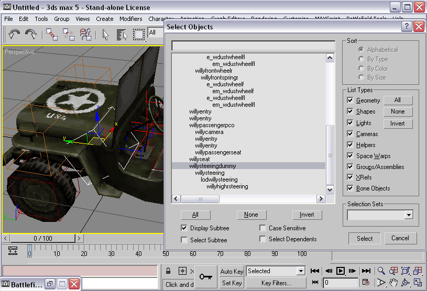Enable the Select Subtree option

(184, 240)
